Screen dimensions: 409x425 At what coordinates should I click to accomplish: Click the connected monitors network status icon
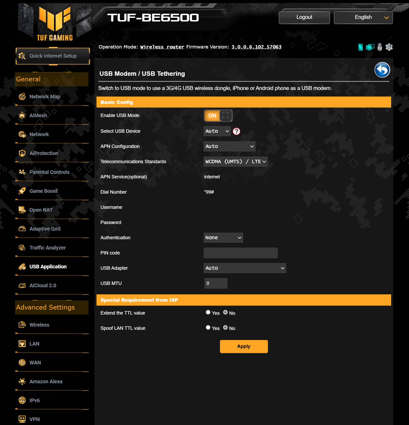click(370, 47)
